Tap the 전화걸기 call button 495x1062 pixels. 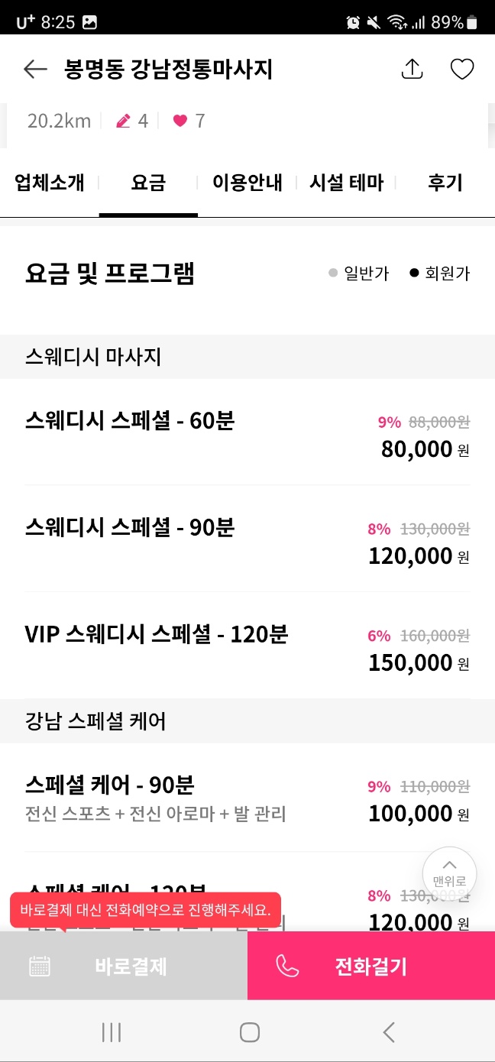click(371, 966)
